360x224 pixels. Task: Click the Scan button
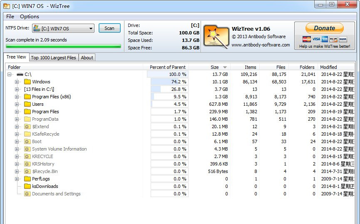click(109, 28)
